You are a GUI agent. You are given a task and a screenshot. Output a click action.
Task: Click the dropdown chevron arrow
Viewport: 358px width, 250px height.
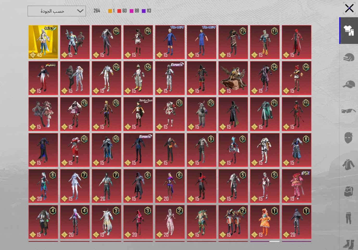[x=80, y=11]
